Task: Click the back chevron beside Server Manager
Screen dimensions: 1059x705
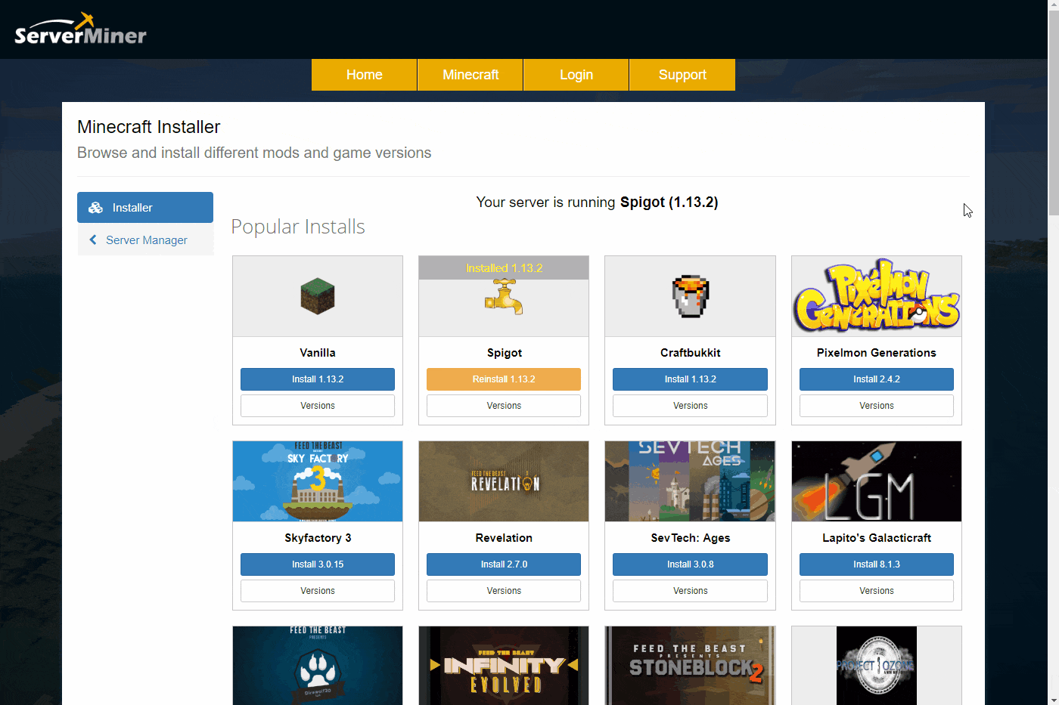Action: click(x=93, y=240)
